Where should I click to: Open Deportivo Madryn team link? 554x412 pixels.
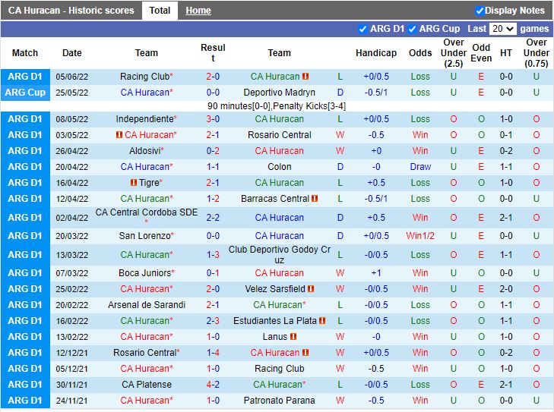279,93
